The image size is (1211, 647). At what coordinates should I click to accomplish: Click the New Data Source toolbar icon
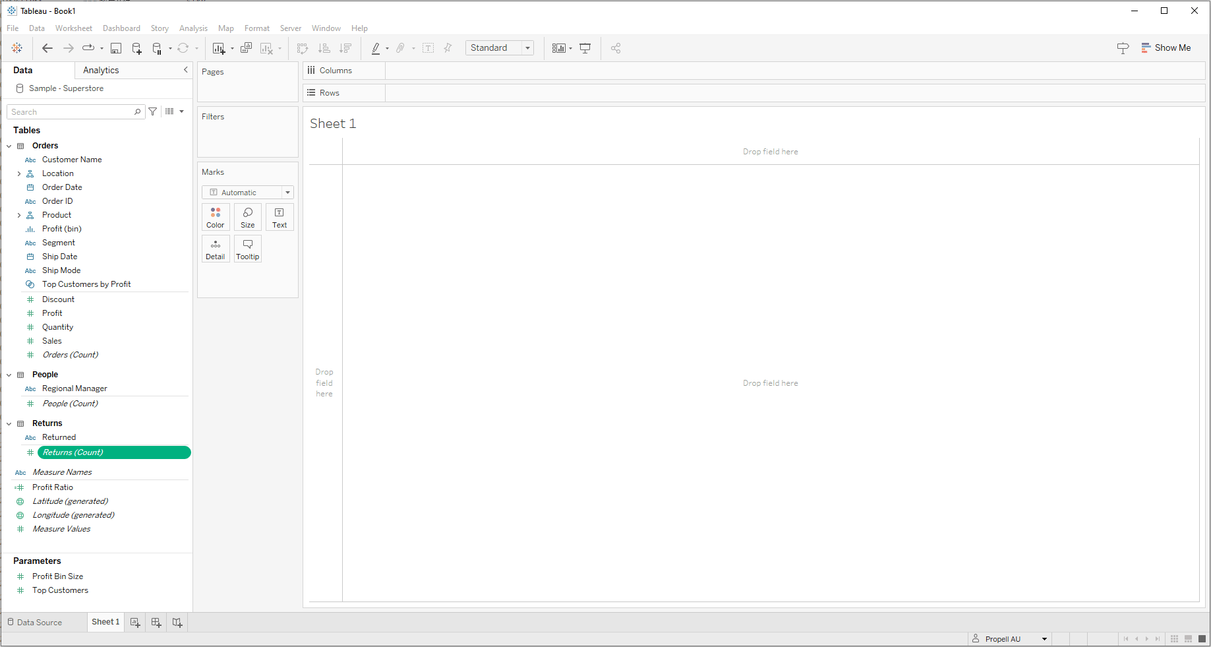coord(136,48)
